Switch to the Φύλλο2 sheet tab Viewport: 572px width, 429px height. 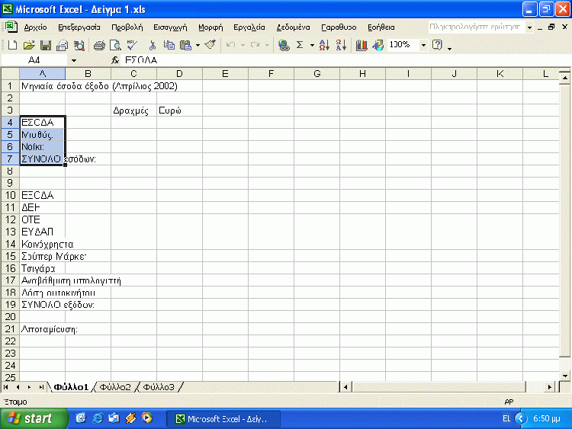115,387
